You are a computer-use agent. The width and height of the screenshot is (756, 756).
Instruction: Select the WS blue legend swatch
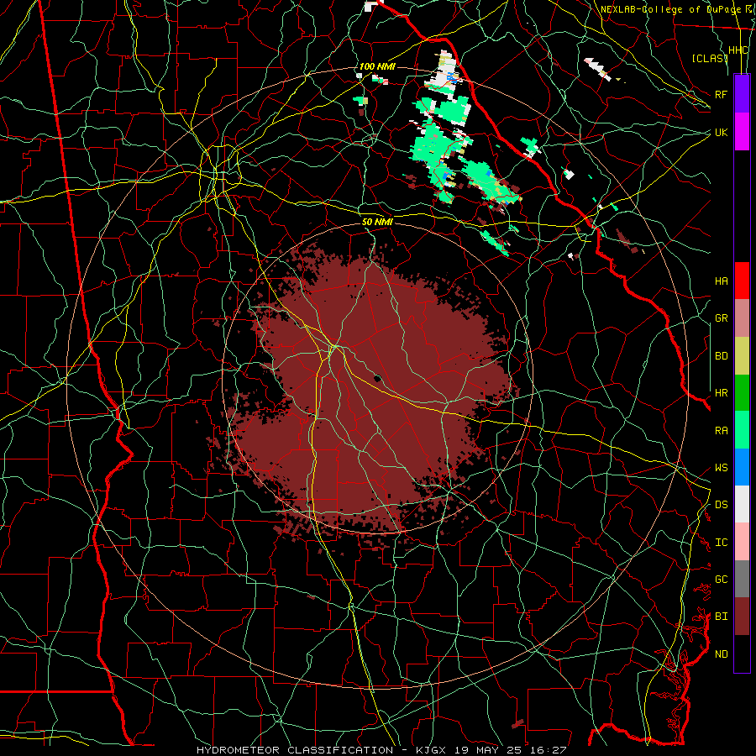click(742, 467)
